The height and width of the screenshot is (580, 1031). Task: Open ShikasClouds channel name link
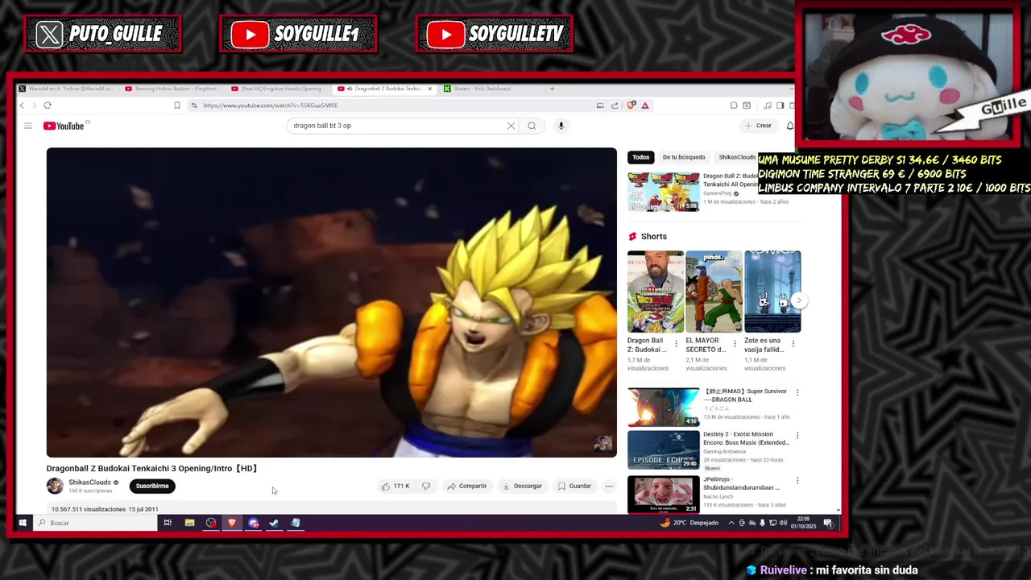[89, 483]
